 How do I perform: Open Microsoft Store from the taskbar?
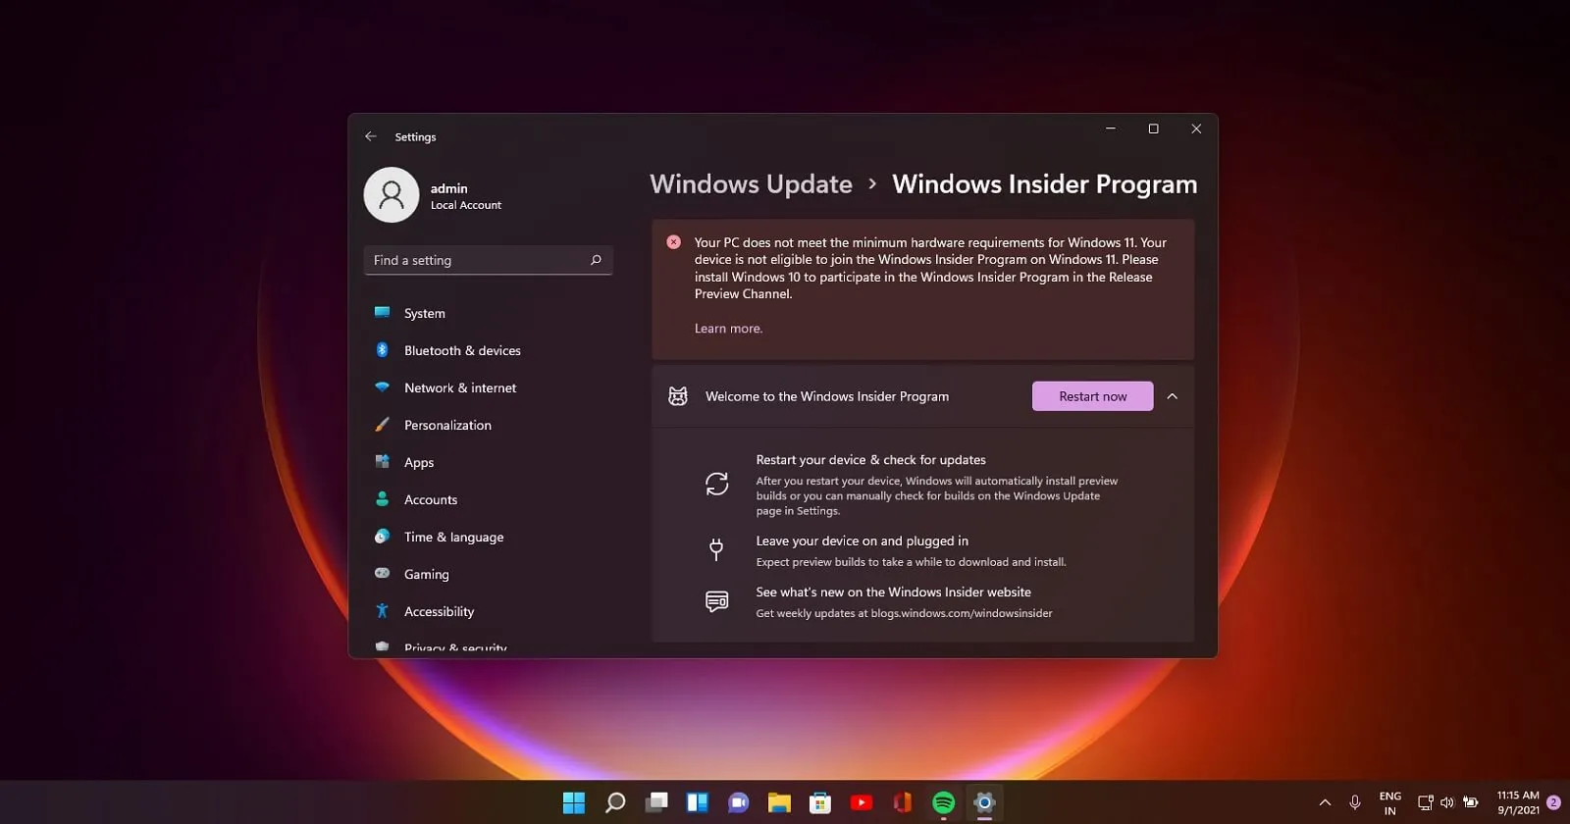(x=820, y=802)
